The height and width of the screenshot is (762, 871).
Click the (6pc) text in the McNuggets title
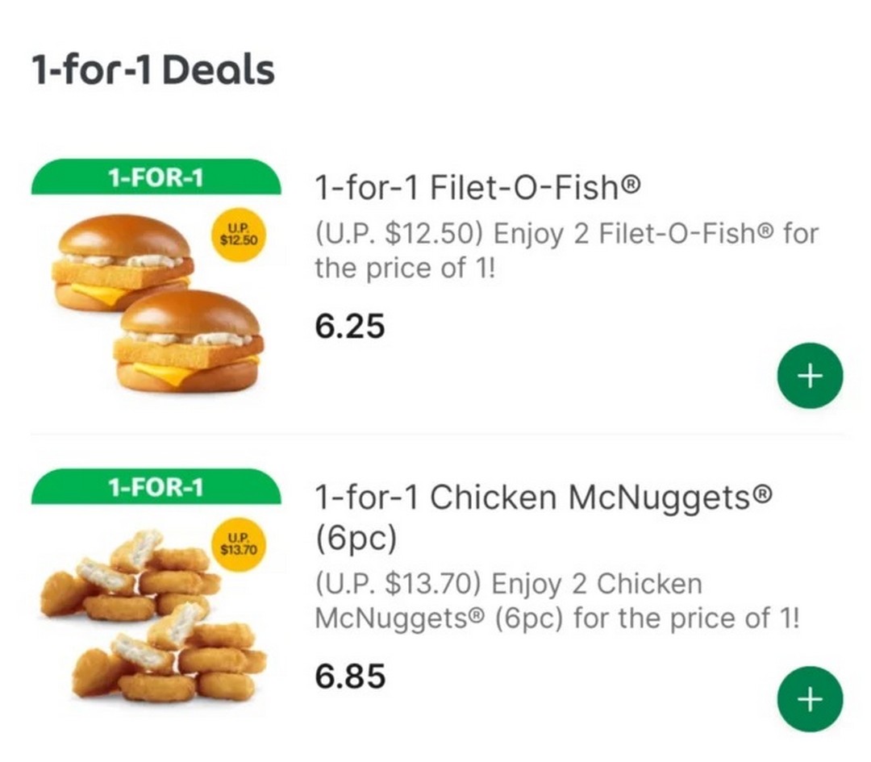pos(356,538)
